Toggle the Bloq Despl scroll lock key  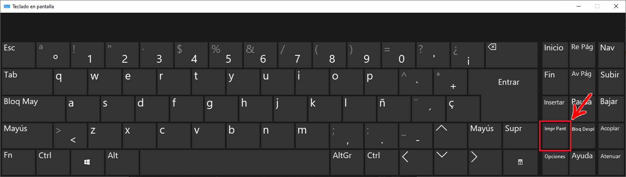click(583, 135)
